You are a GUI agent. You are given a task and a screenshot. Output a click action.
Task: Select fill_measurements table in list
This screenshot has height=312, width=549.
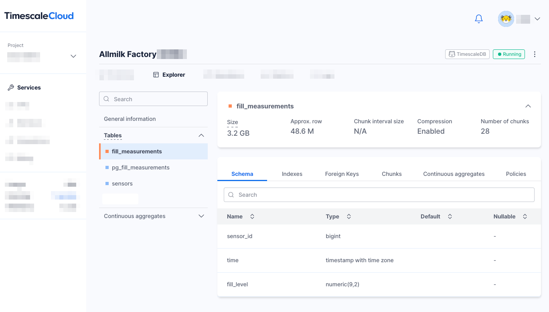[x=153, y=151]
